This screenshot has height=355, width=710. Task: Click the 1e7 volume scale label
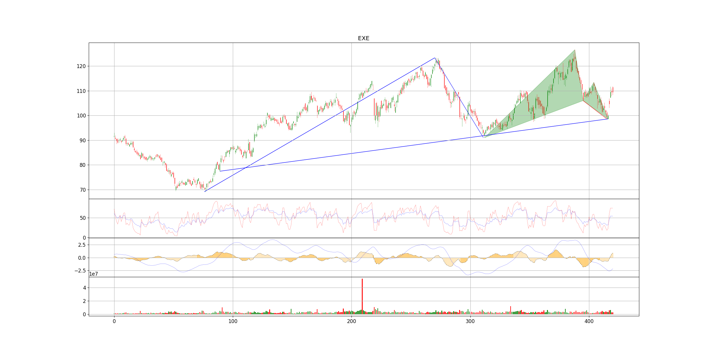pyautogui.click(x=93, y=274)
